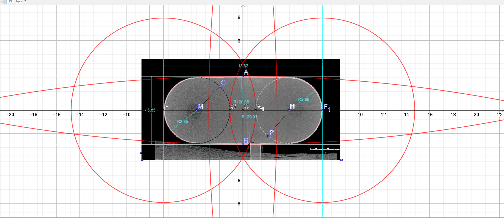Select point N, right circle center
Screen dimensions: 504x218
[289, 110]
